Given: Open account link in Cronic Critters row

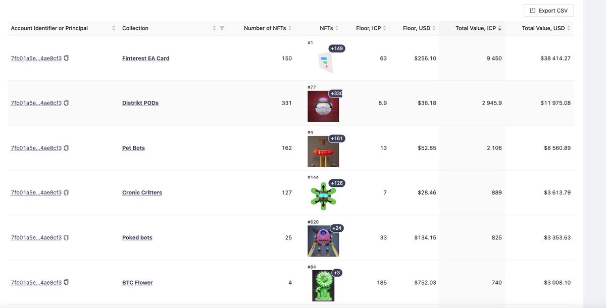Looking at the screenshot, I should (36, 192).
